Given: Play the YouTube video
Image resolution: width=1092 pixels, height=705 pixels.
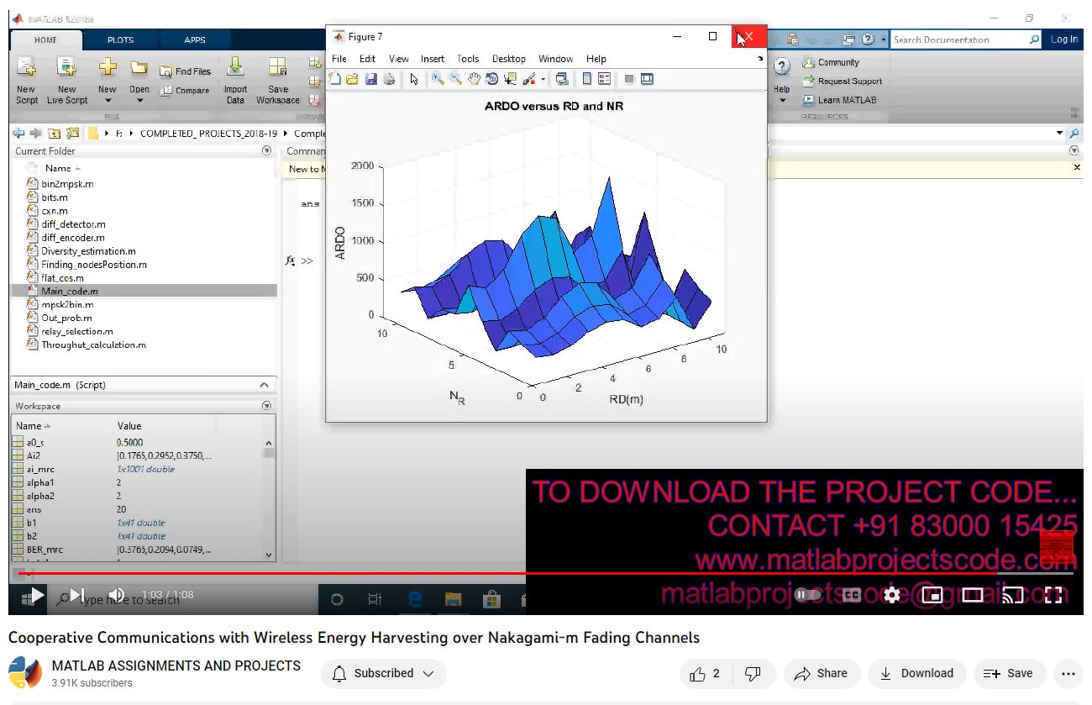Looking at the screenshot, I should (36, 595).
